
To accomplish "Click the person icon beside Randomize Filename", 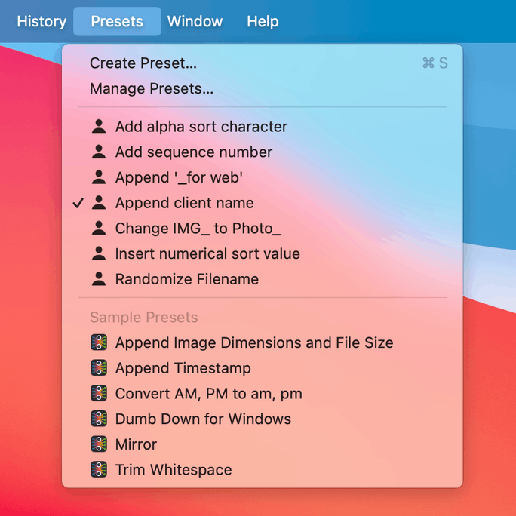I will [x=99, y=279].
